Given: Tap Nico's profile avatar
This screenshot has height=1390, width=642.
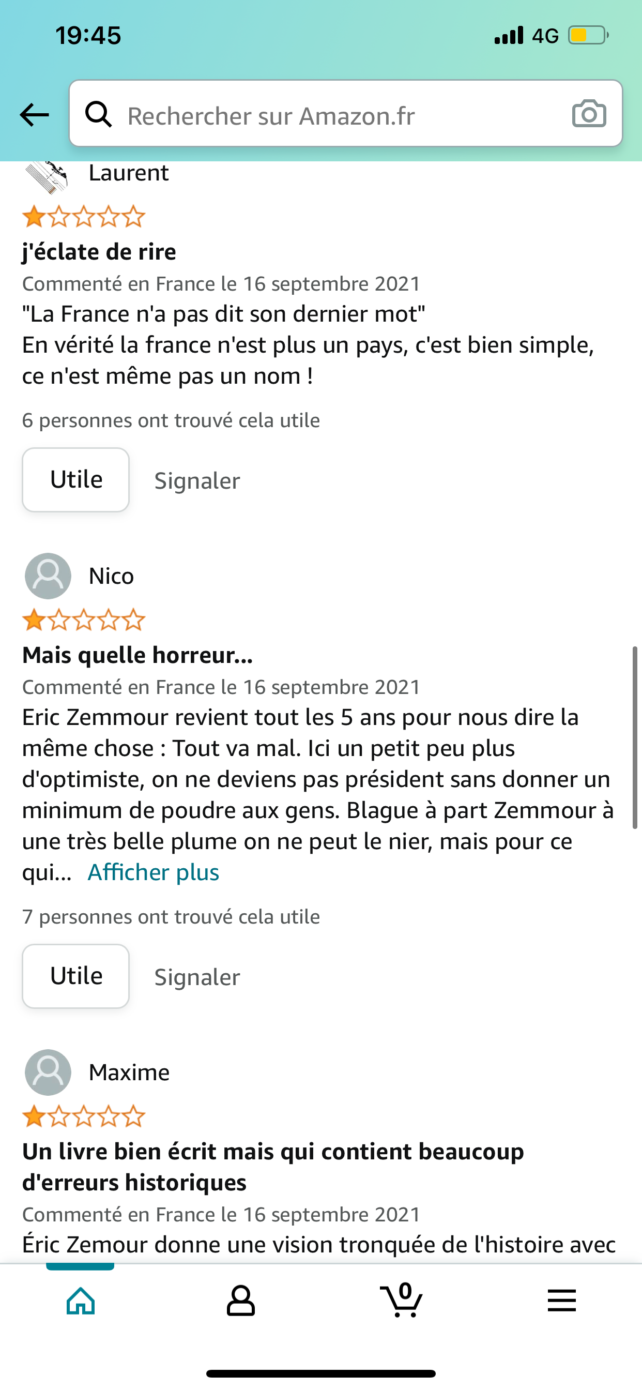Looking at the screenshot, I should point(48,576).
